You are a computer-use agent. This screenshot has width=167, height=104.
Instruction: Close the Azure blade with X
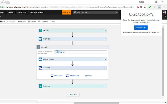pyautogui.click(x=165, y=16)
